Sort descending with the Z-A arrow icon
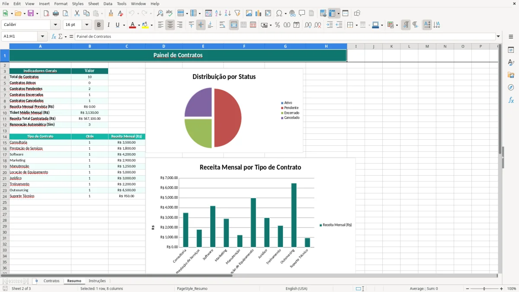Screen dimensions: 519x292 (227, 13)
